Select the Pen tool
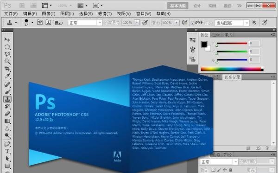278x173 pixels. tap(7, 144)
